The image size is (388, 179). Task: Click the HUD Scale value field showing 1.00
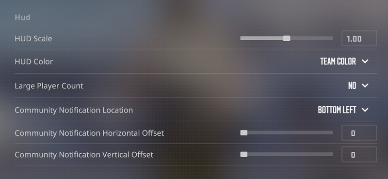tap(359, 38)
